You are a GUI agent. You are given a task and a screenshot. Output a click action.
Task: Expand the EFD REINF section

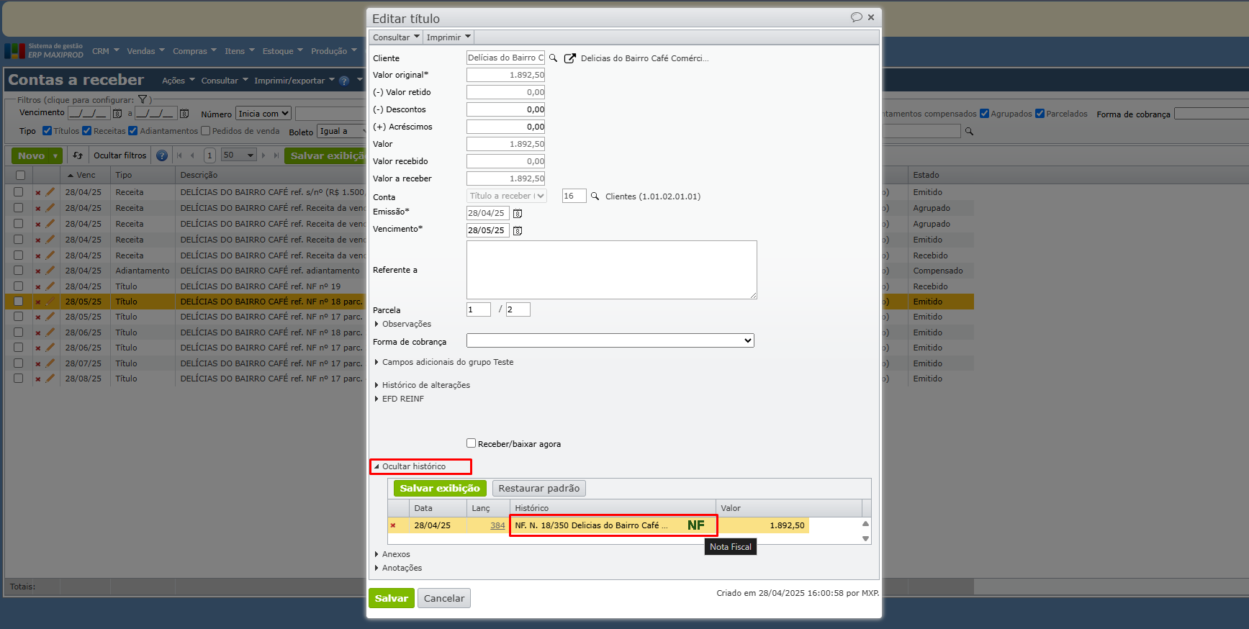tap(400, 399)
